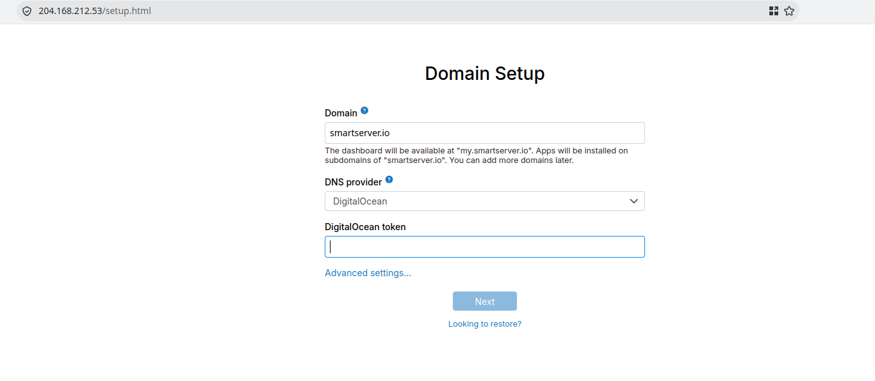875x381 pixels.
Task: Click the shield security icon in address bar
Action: (27, 11)
